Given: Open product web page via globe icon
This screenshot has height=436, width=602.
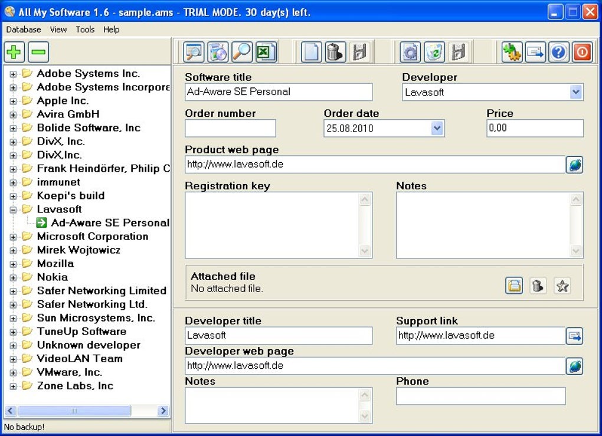Looking at the screenshot, I should pos(574,165).
